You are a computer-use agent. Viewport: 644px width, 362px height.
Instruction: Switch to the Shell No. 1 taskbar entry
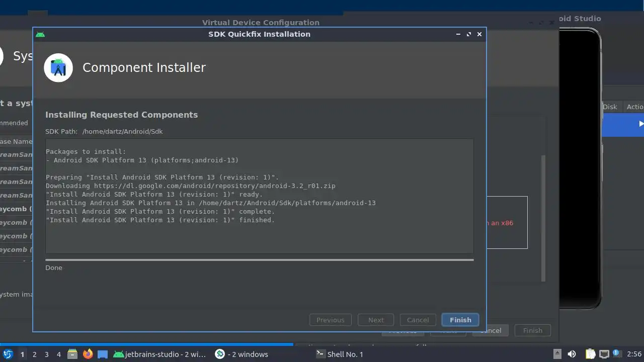340,354
